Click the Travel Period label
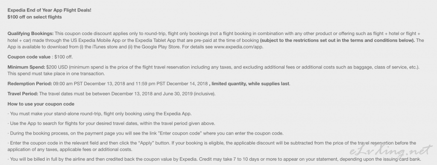The width and height of the screenshot is (437, 165). (x=23, y=94)
